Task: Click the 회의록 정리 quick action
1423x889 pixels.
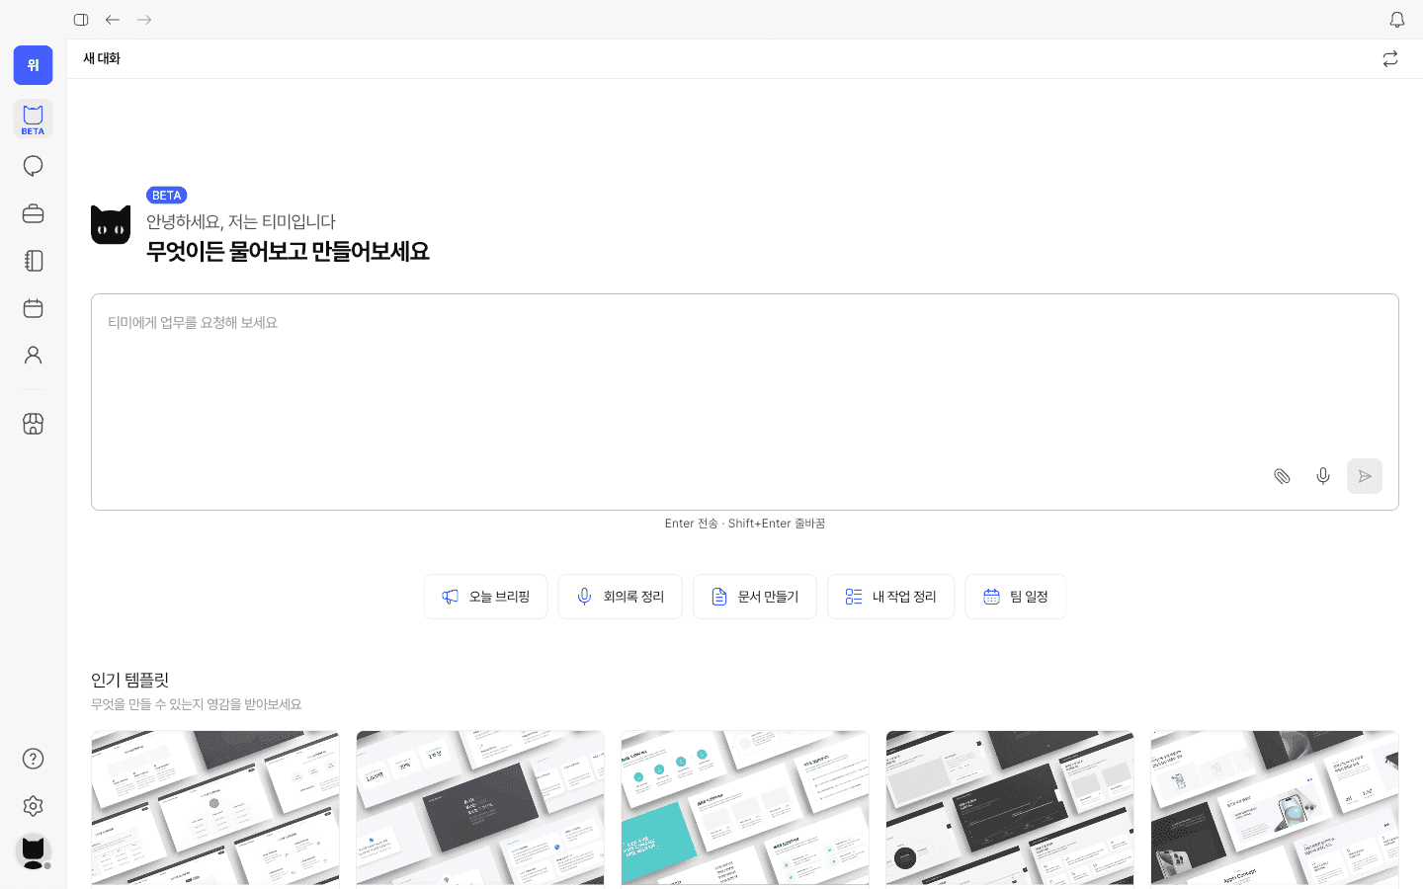Action: 620,597
